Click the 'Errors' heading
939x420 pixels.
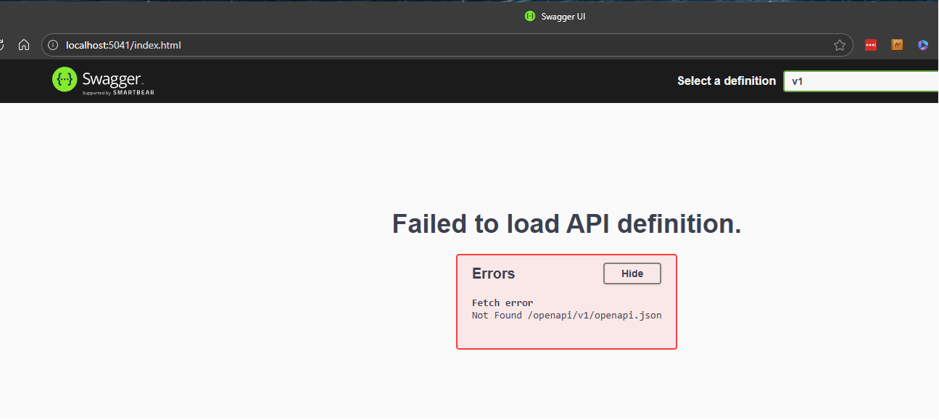pyautogui.click(x=494, y=273)
